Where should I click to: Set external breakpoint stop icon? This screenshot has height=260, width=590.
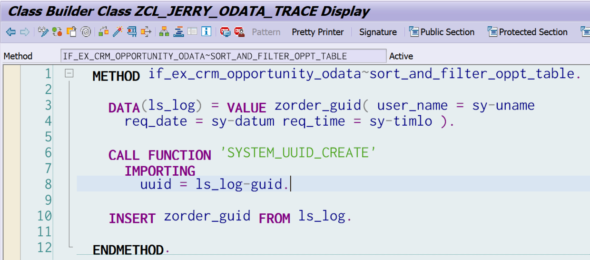pos(239,32)
